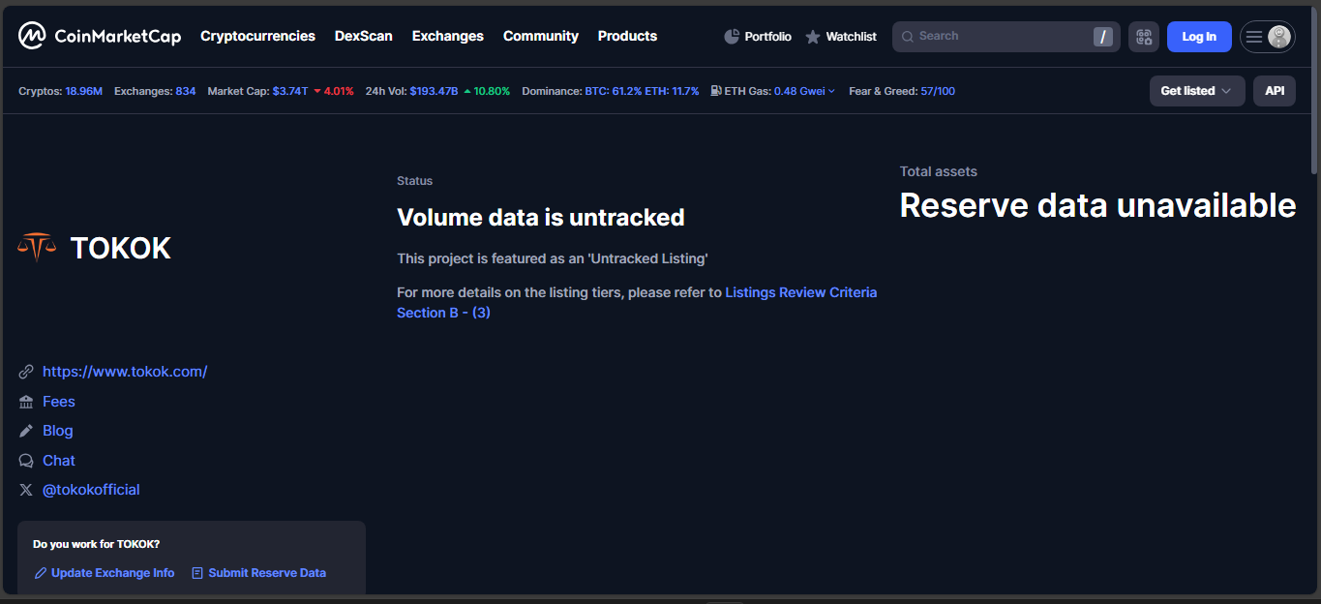Open the Watchlist star icon
1321x604 pixels.
point(813,37)
